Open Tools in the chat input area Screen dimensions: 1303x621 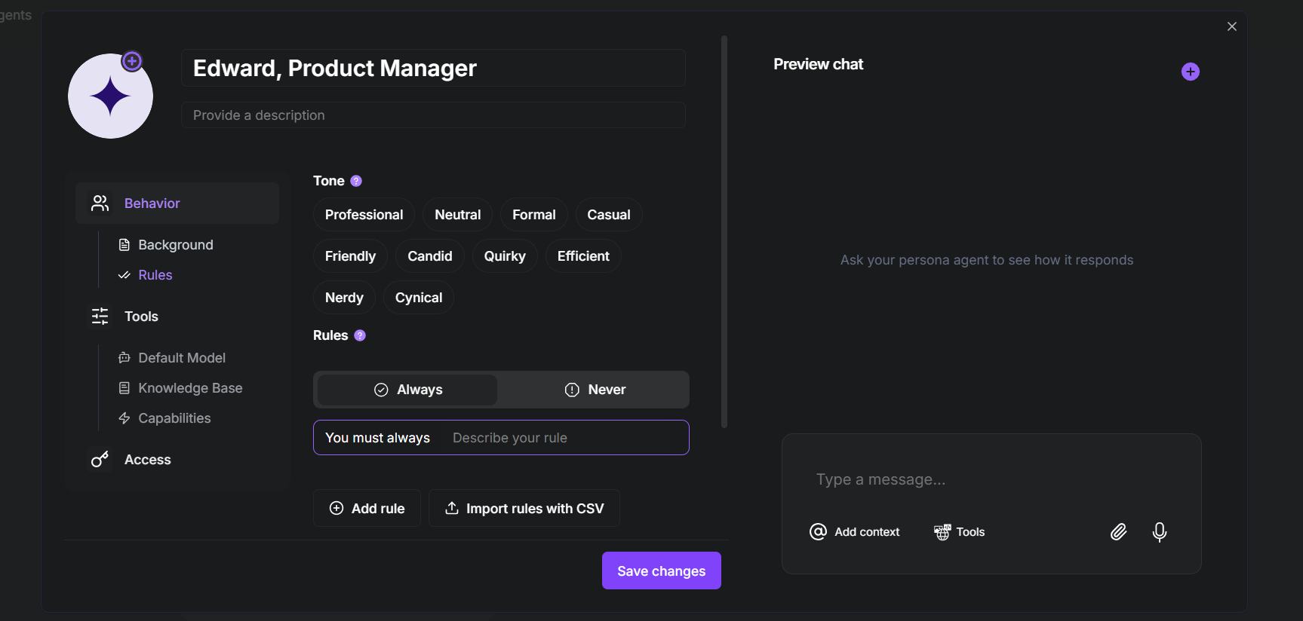pyautogui.click(x=960, y=532)
